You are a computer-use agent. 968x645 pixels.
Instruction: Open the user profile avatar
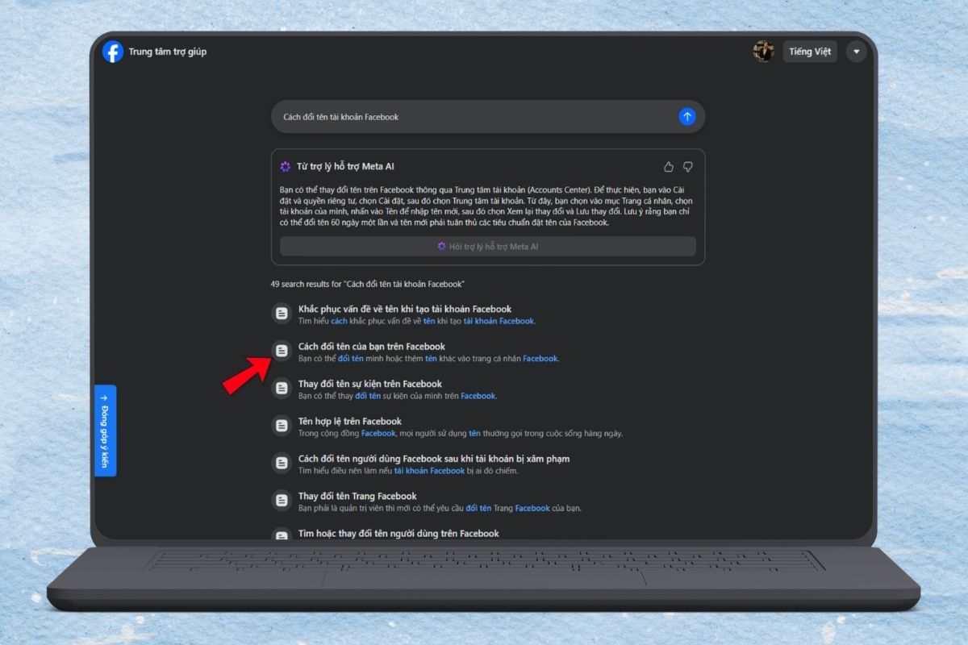point(763,52)
